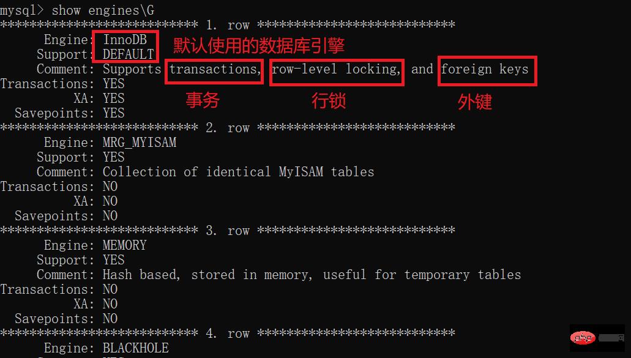The width and height of the screenshot is (631, 358).
Task: Click the 3. row separator line
Action: tap(228, 231)
